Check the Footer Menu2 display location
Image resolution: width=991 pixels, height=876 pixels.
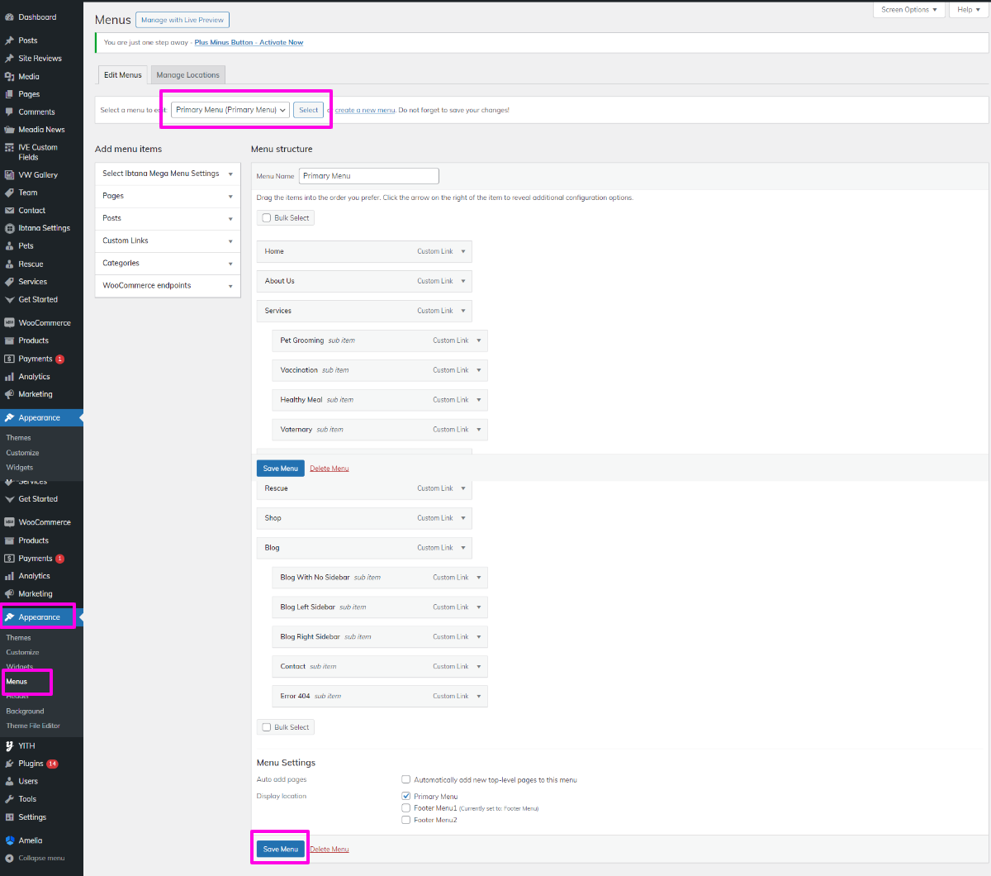[406, 820]
